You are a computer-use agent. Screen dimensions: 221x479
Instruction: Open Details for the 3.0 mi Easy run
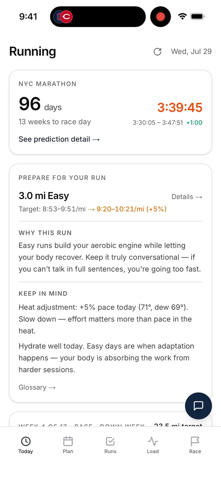187,197
